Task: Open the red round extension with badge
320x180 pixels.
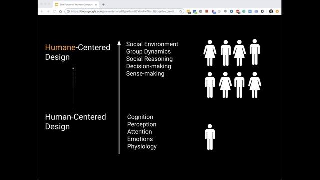Action: (x=238, y=12)
